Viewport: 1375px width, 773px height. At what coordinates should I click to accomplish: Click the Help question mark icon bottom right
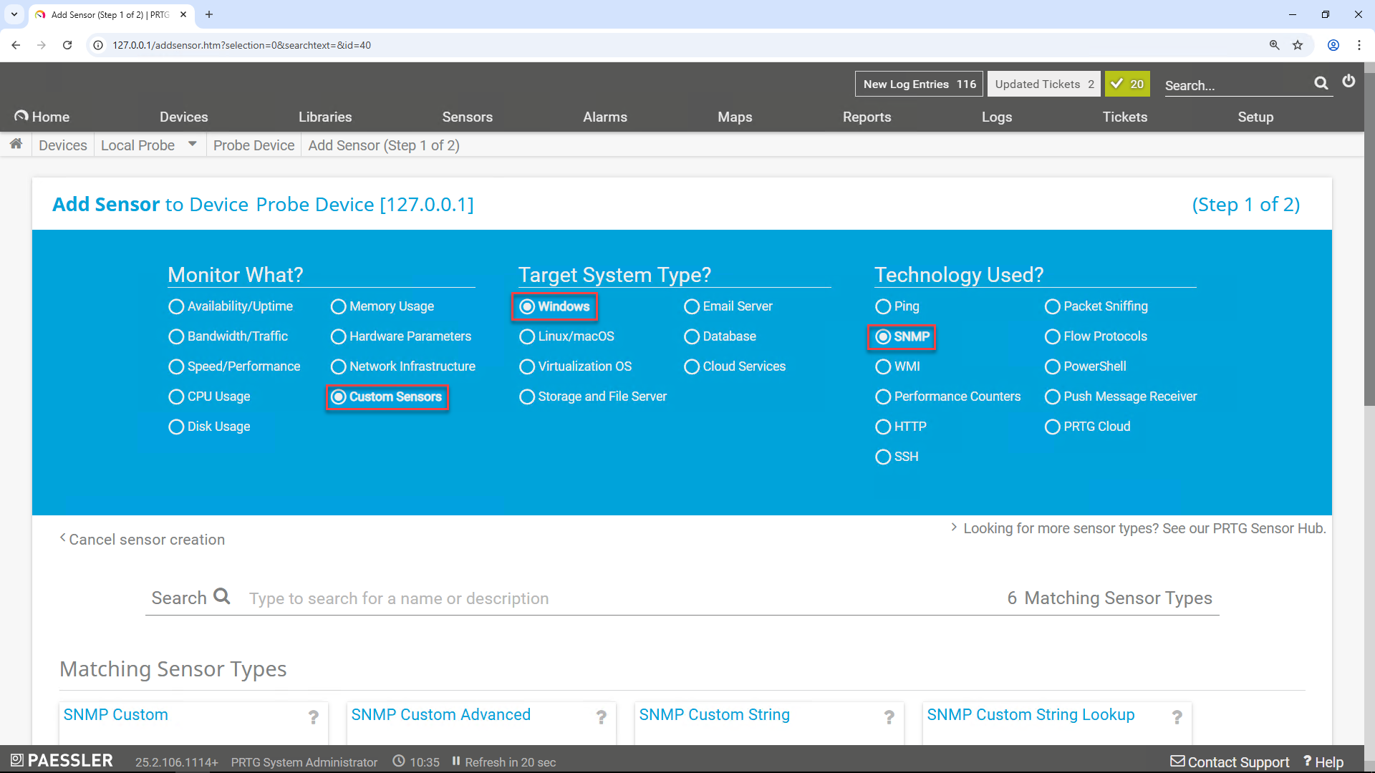[x=1306, y=762]
